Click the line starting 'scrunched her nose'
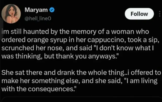This screenshot has width=162, height=102. (x=78, y=48)
